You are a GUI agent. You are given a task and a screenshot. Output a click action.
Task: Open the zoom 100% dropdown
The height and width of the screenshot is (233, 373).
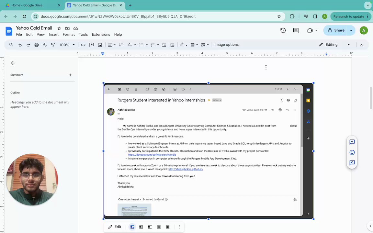67,45
